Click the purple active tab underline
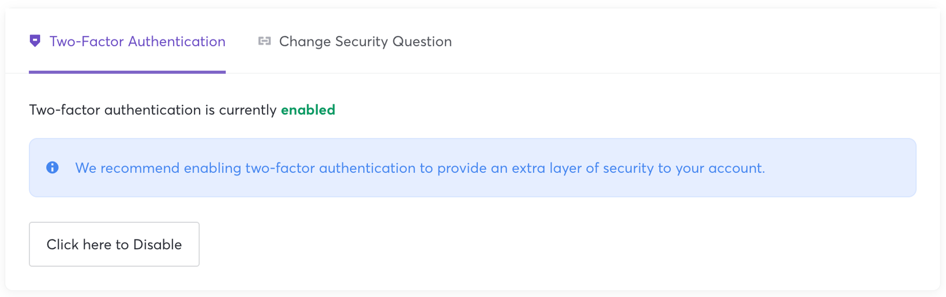This screenshot has height=297, width=946. 127,72
